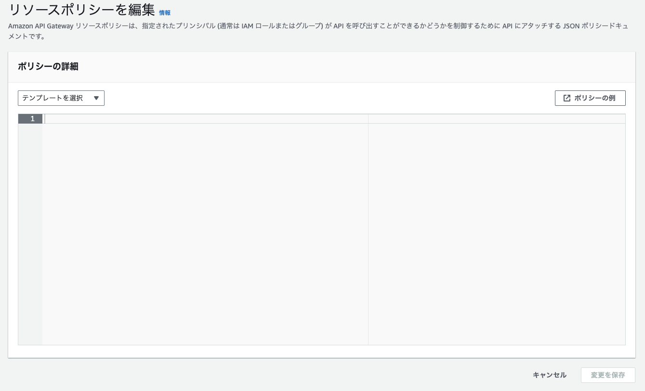
Task: Click the リソースポリシーを編集 page title
Action: pyautogui.click(x=82, y=10)
